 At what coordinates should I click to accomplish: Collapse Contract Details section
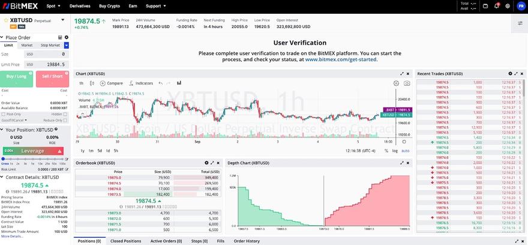click(2, 177)
